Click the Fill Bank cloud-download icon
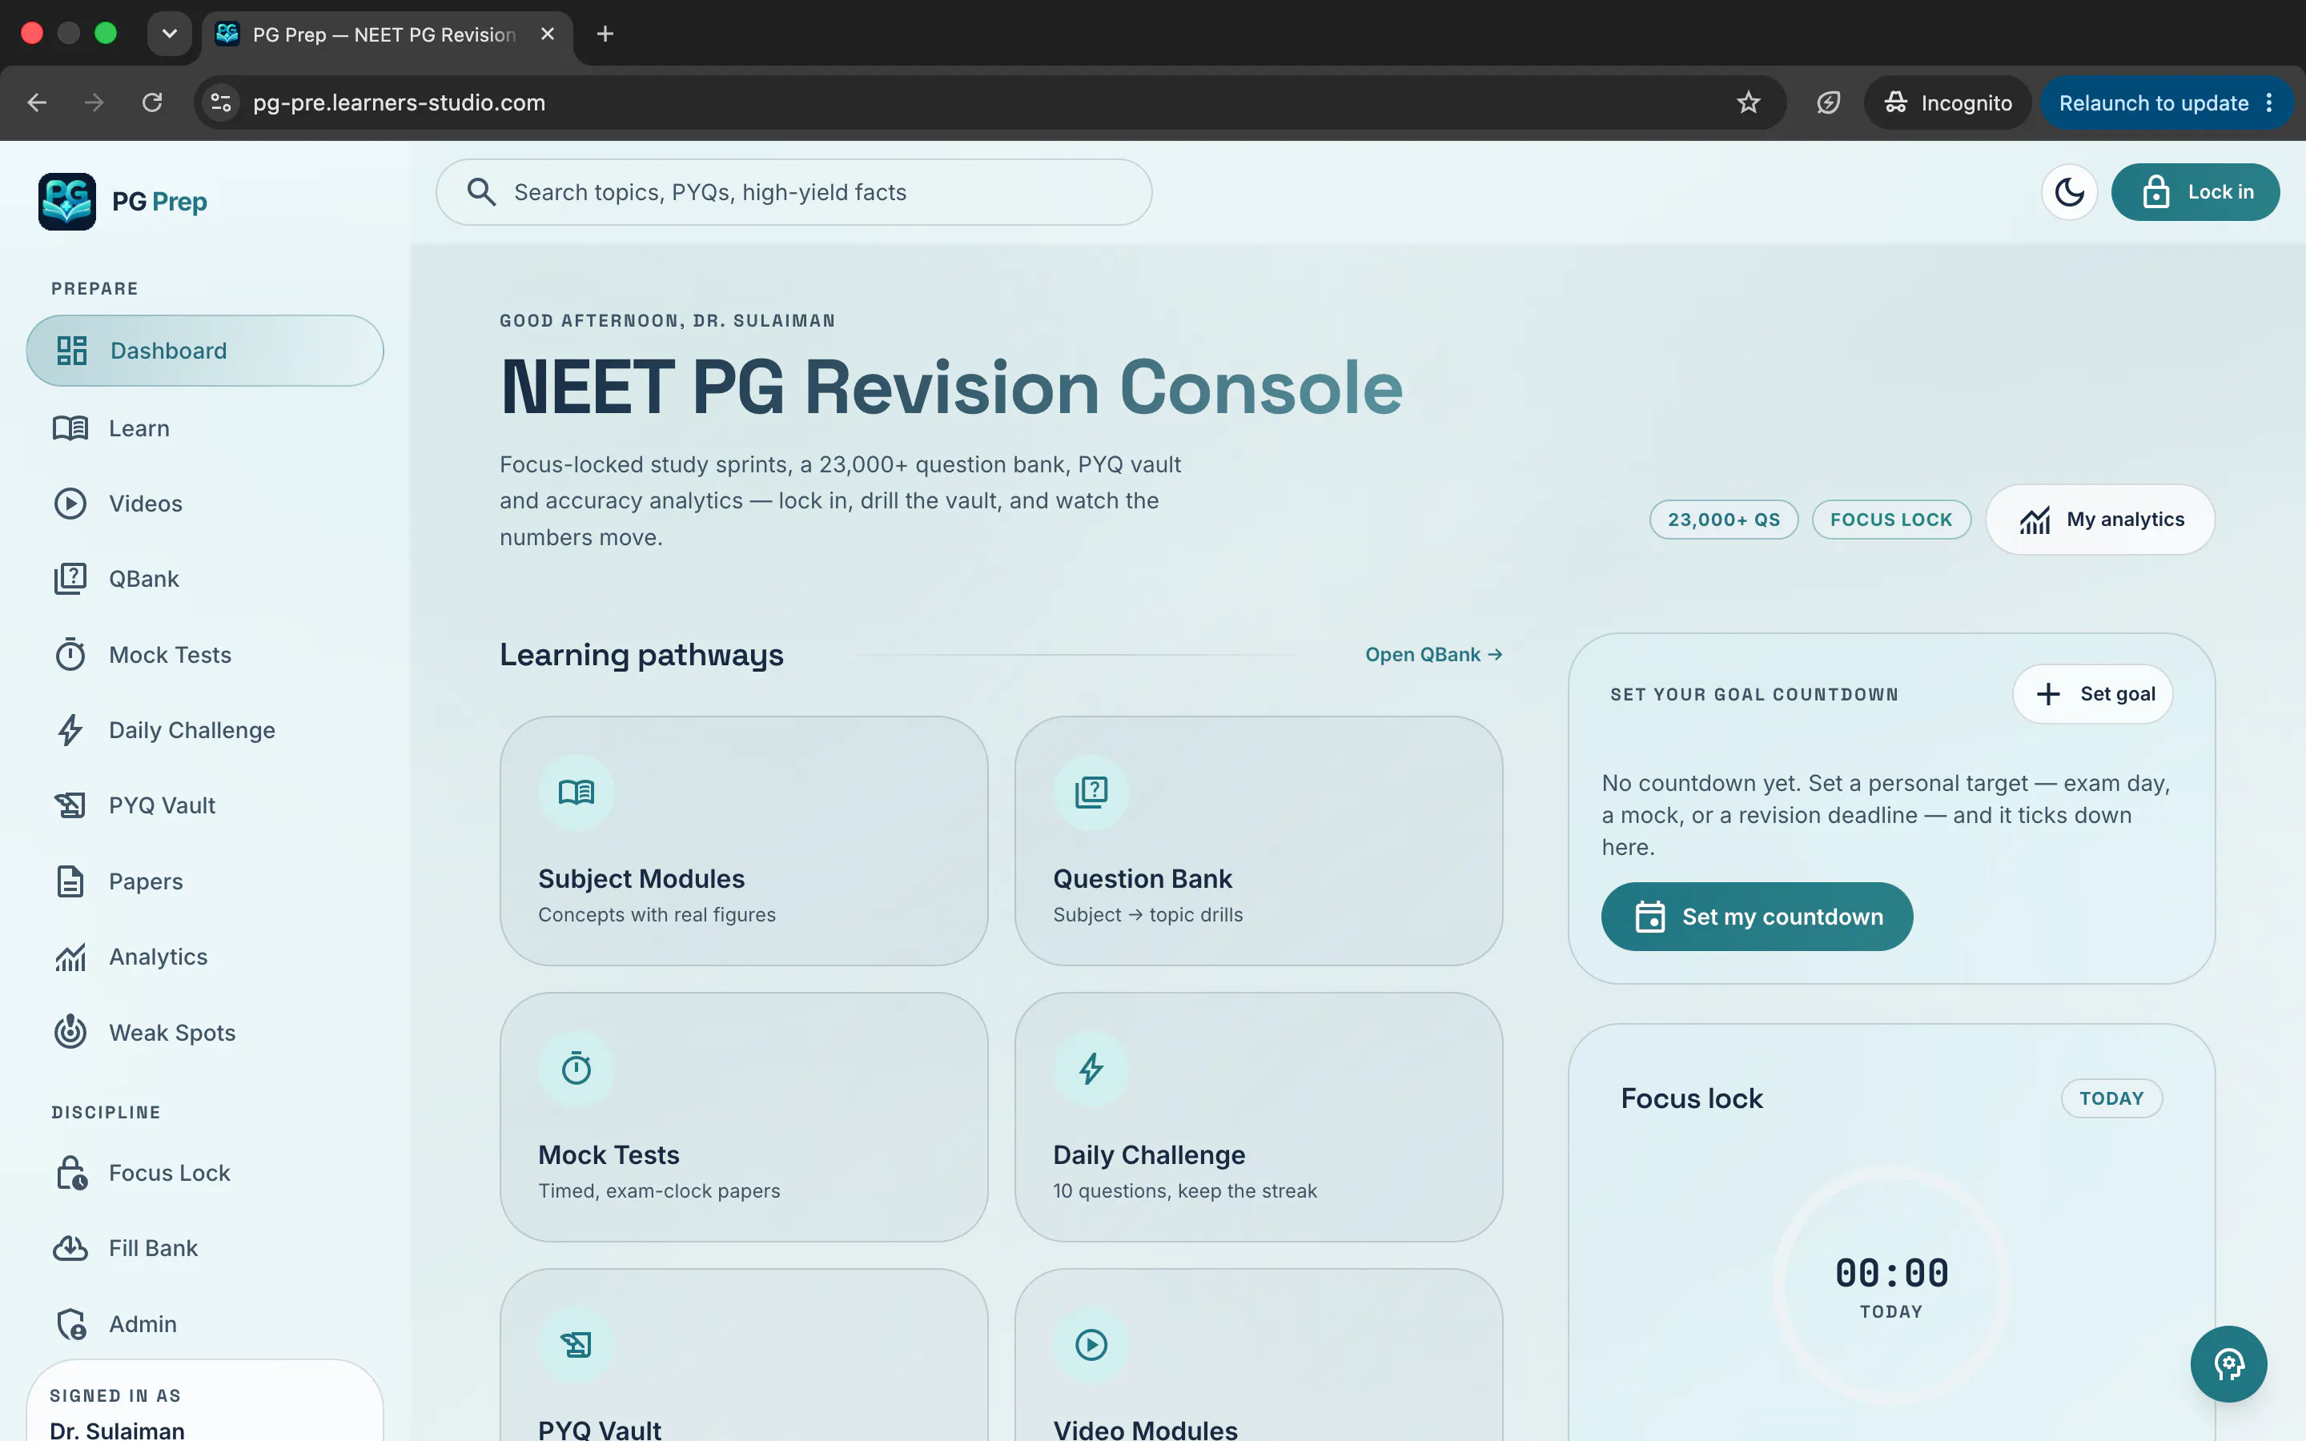This screenshot has height=1441, width=2306. (x=70, y=1249)
